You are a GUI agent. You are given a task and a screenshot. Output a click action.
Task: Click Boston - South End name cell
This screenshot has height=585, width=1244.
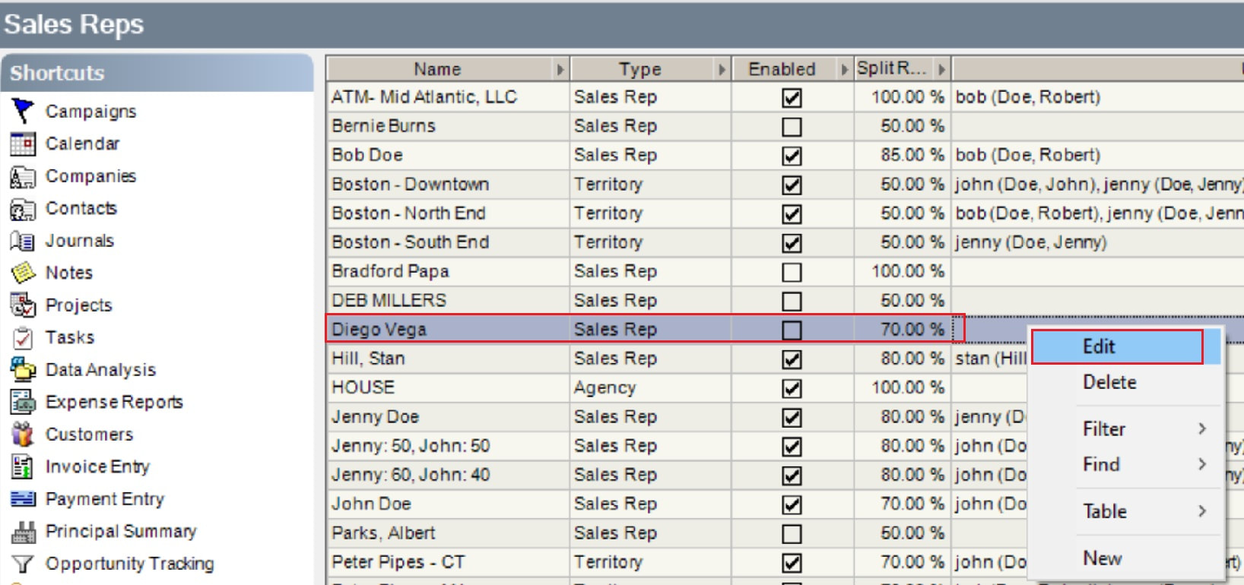point(449,242)
